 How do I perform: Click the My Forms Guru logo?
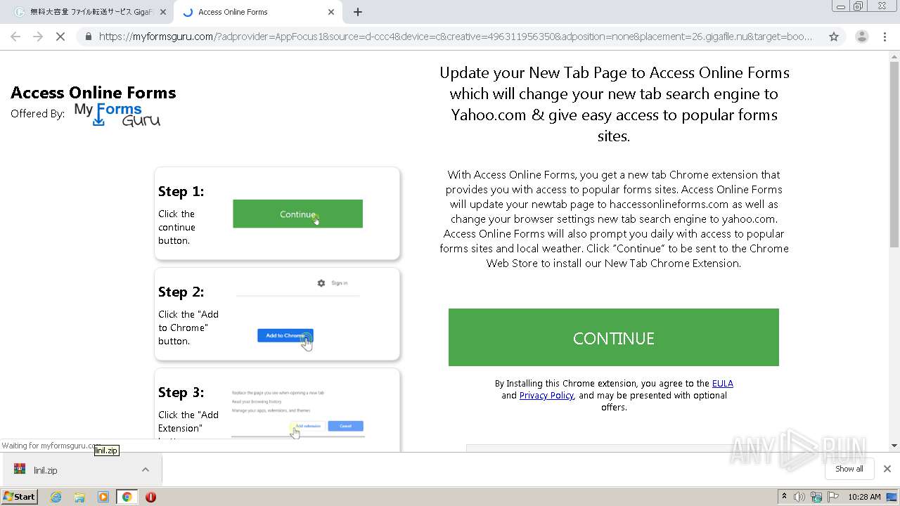(x=117, y=115)
